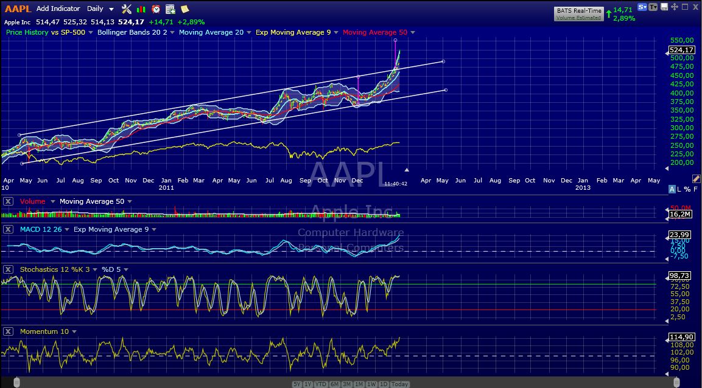Click the Bollinger Bands 20 2 label
Screen dimensions: 702x388
coord(132,33)
